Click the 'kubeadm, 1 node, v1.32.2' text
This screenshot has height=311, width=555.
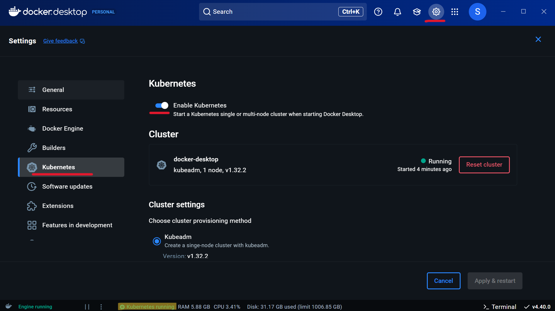pyautogui.click(x=210, y=170)
